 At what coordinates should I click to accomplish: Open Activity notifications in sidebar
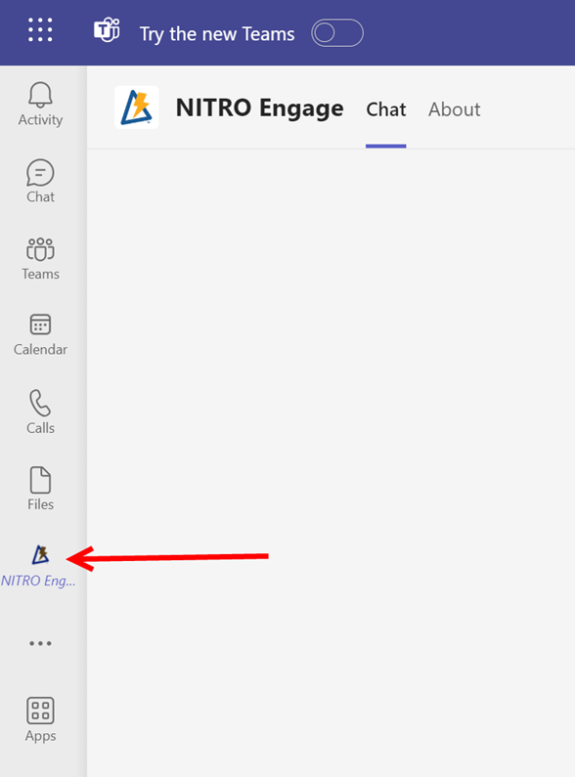click(x=41, y=105)
